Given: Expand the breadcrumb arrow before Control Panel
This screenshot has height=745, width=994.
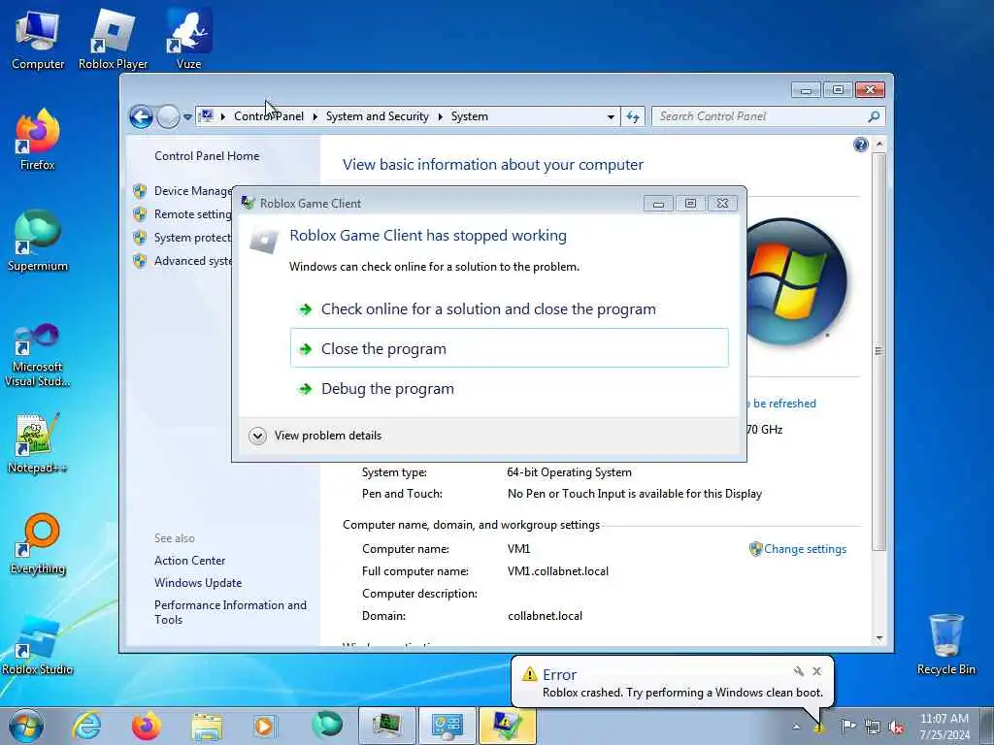Looking at the screenshot, I should pyautogui.click(x=223, y=116).
